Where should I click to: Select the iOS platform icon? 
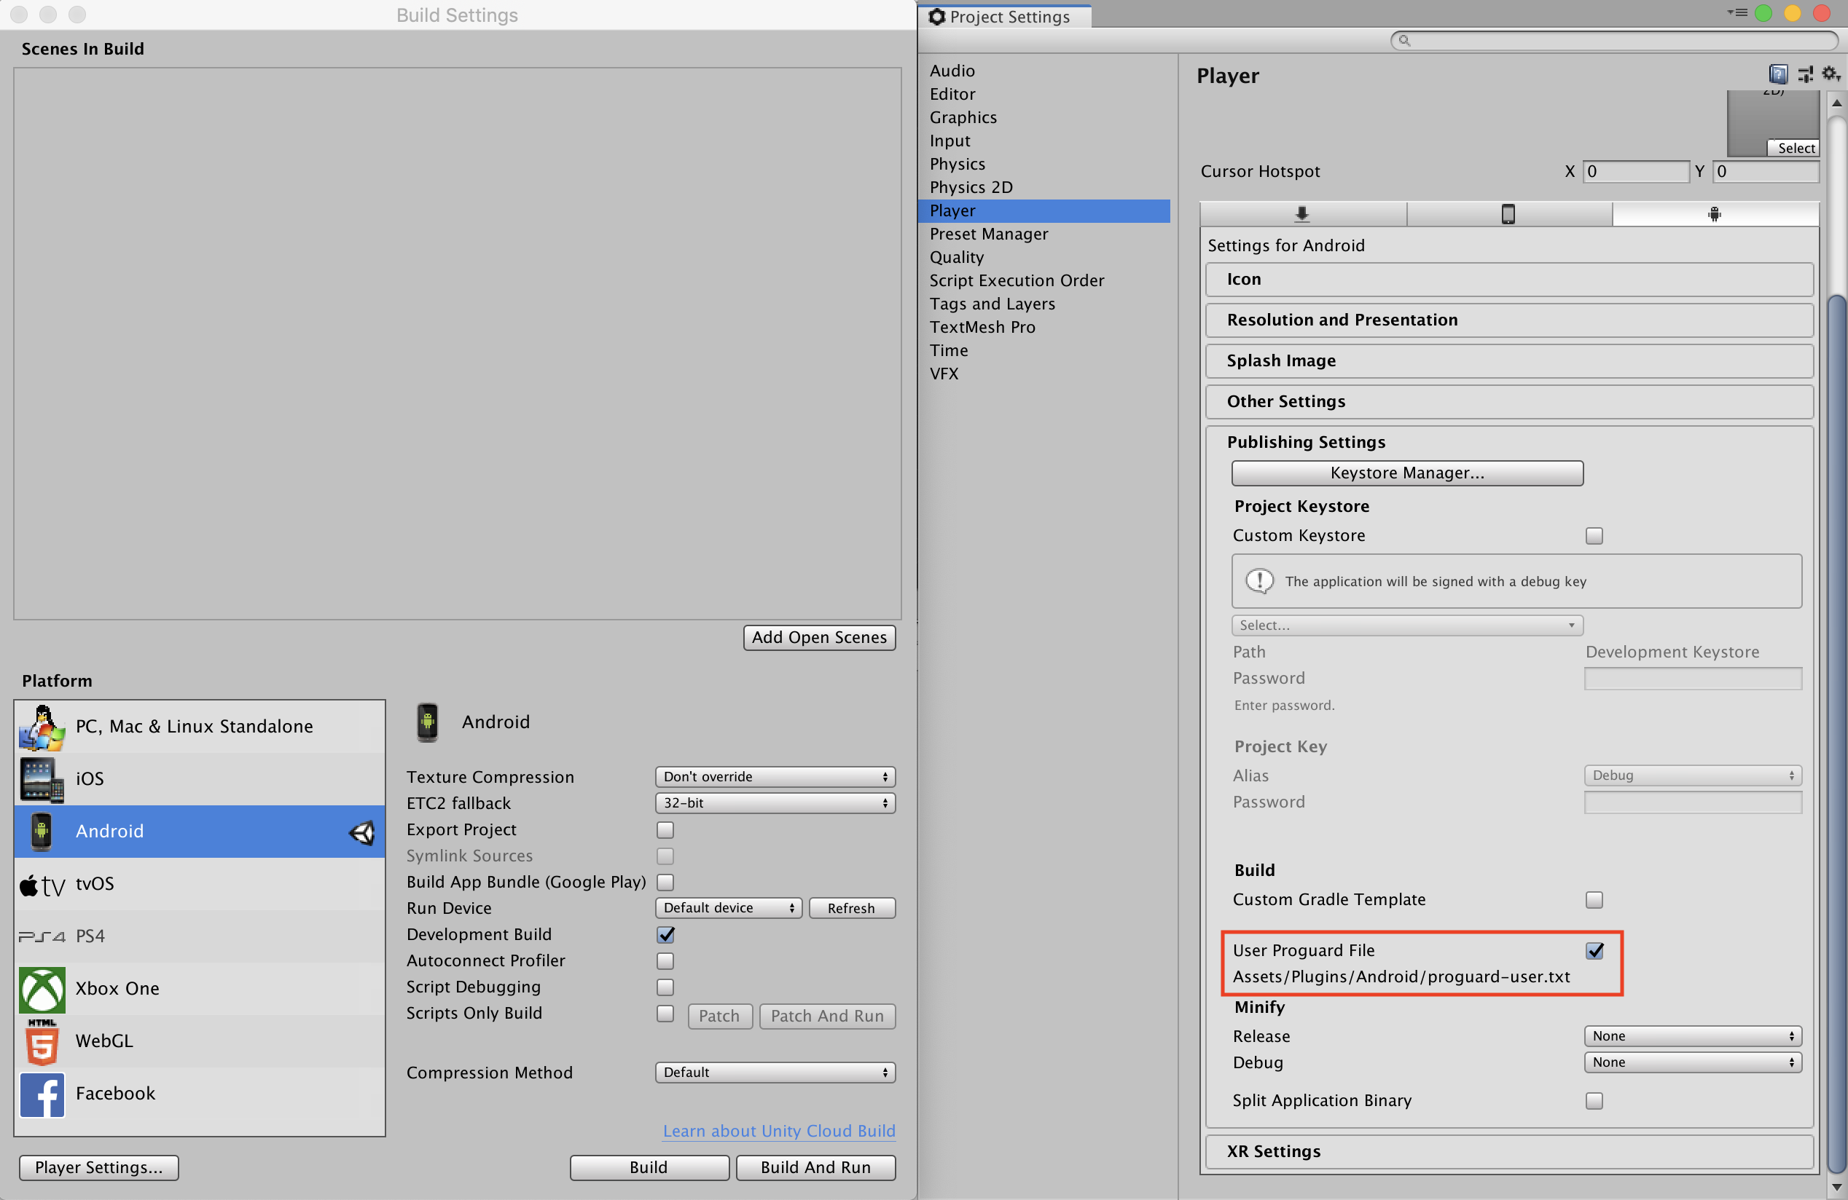(x=40, y=778)
